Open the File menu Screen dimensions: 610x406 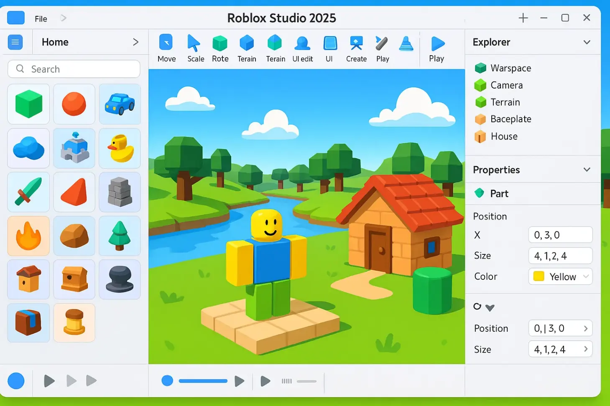(x=41, y=19)
